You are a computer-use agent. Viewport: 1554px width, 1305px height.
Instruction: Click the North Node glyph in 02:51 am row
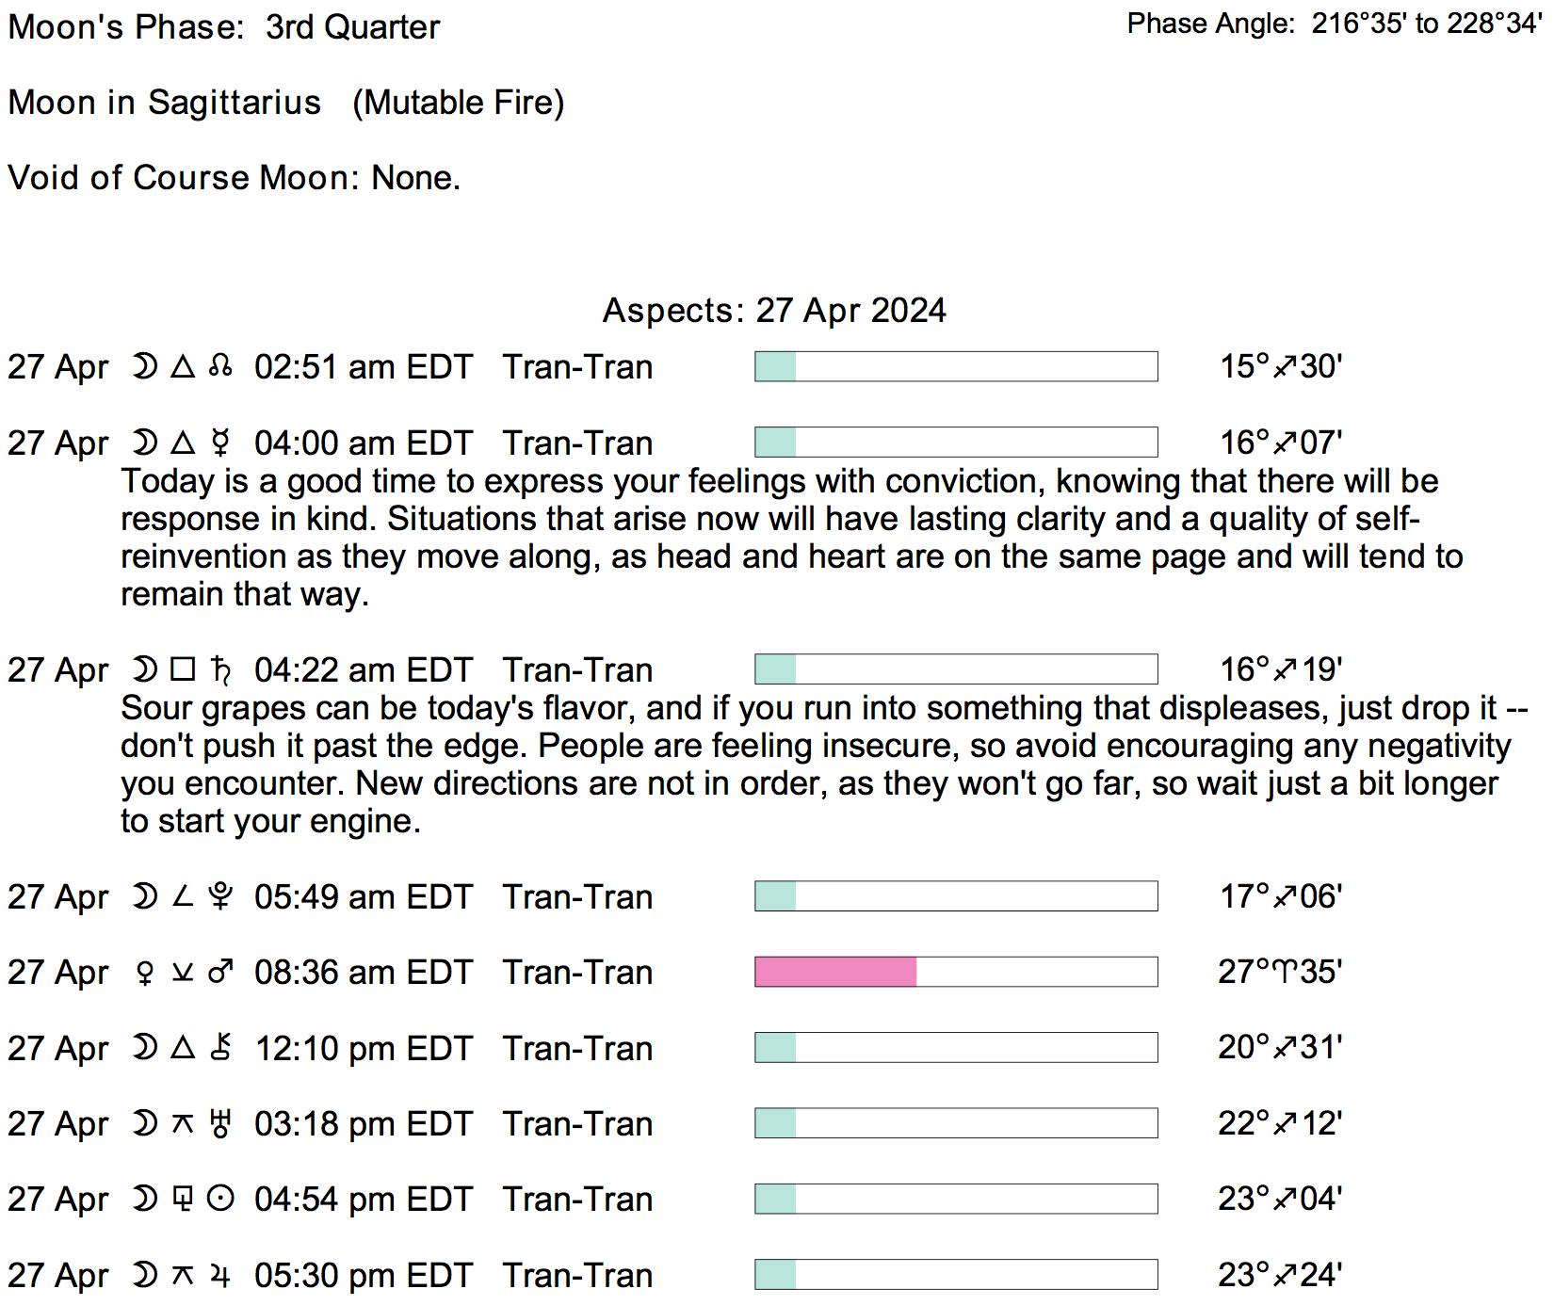tap(220, 366)
